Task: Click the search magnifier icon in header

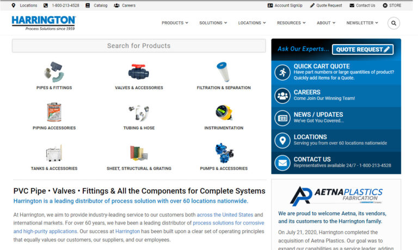Action: tap(394, 23)
